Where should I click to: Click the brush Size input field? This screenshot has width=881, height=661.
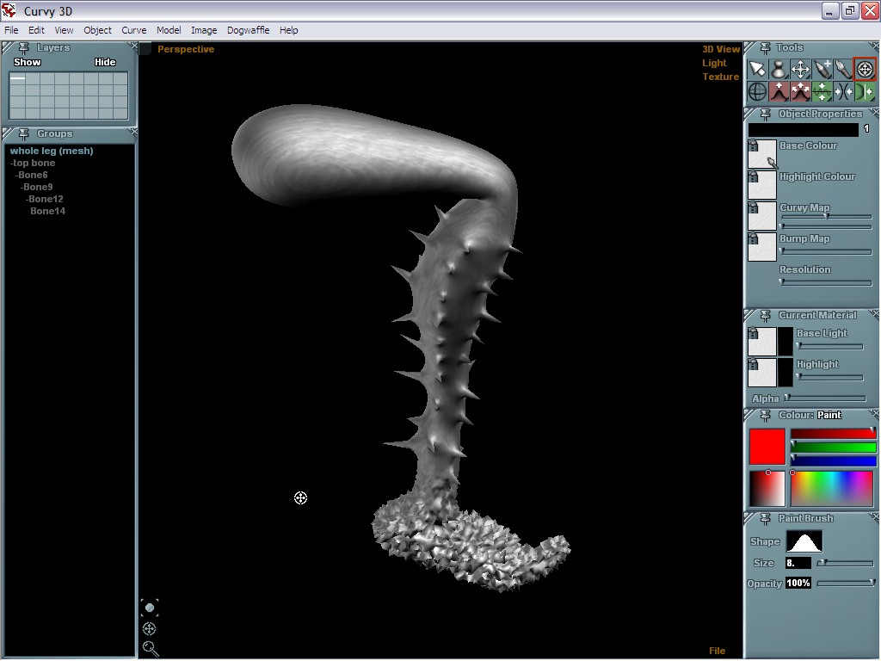(798, 563)
